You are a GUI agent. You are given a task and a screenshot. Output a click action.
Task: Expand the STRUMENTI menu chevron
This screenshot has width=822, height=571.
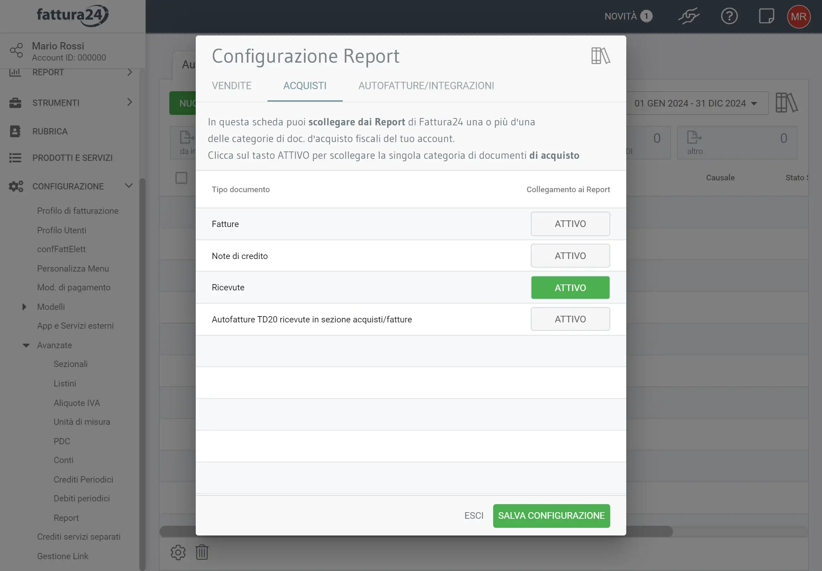click(130, 102)
